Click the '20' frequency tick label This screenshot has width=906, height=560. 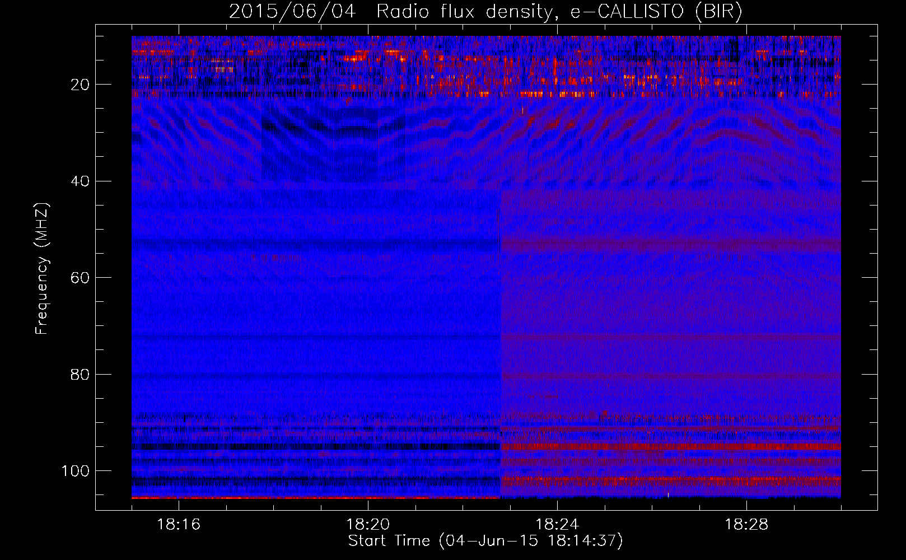80,85
